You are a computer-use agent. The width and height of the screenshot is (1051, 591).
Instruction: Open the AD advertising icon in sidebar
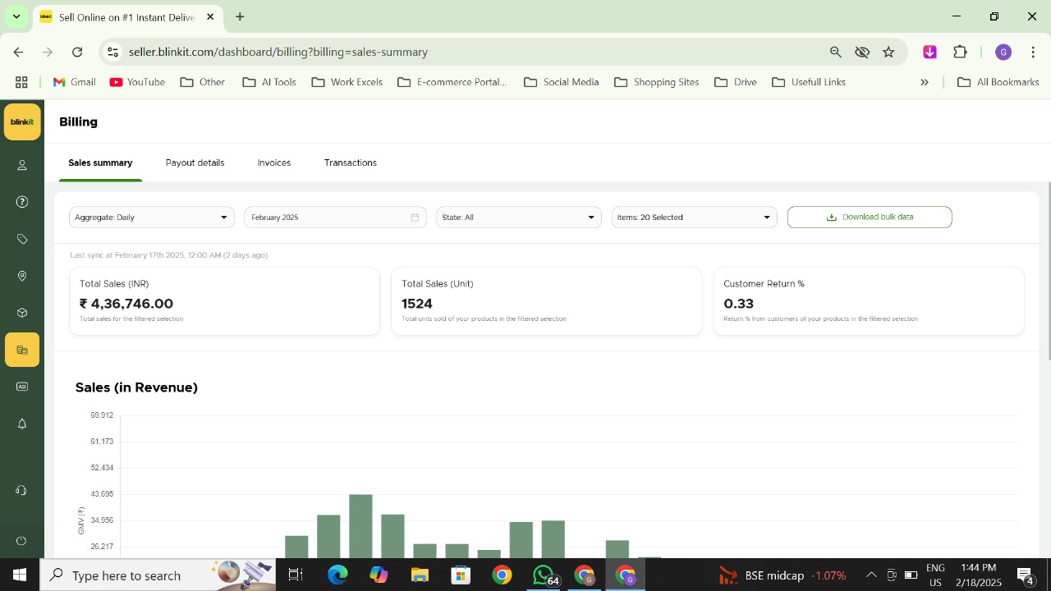point(22,387)
